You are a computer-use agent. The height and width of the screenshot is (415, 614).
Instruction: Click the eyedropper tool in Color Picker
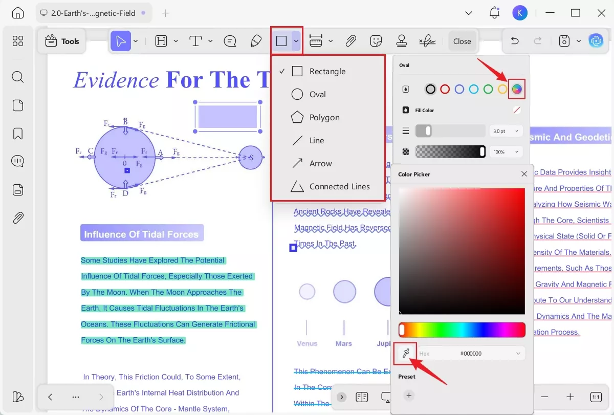pos(405,353)
